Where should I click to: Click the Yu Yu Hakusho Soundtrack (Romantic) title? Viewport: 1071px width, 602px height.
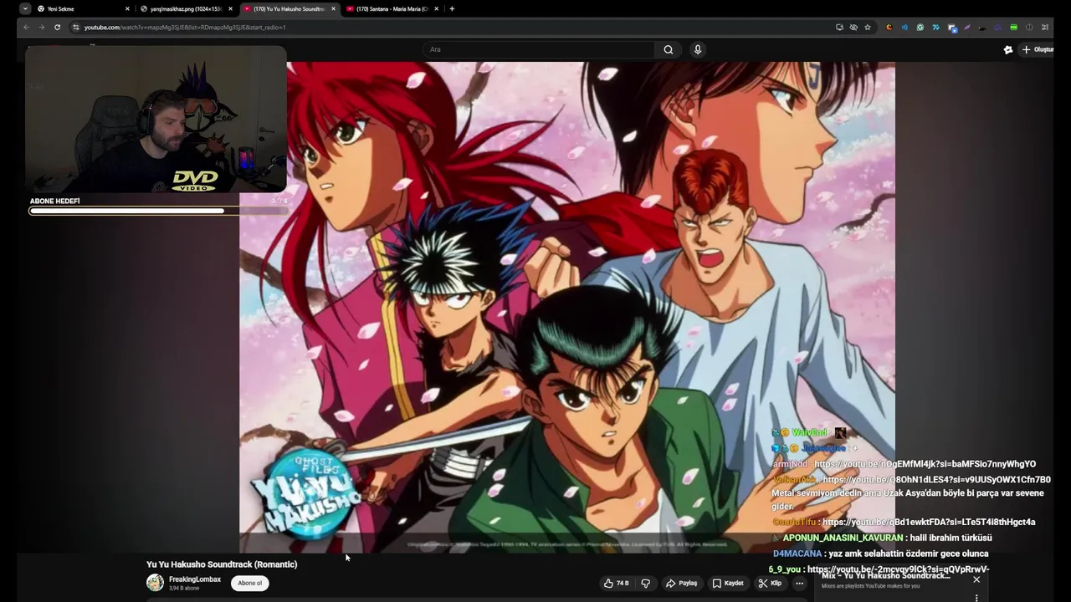(222, 564)
